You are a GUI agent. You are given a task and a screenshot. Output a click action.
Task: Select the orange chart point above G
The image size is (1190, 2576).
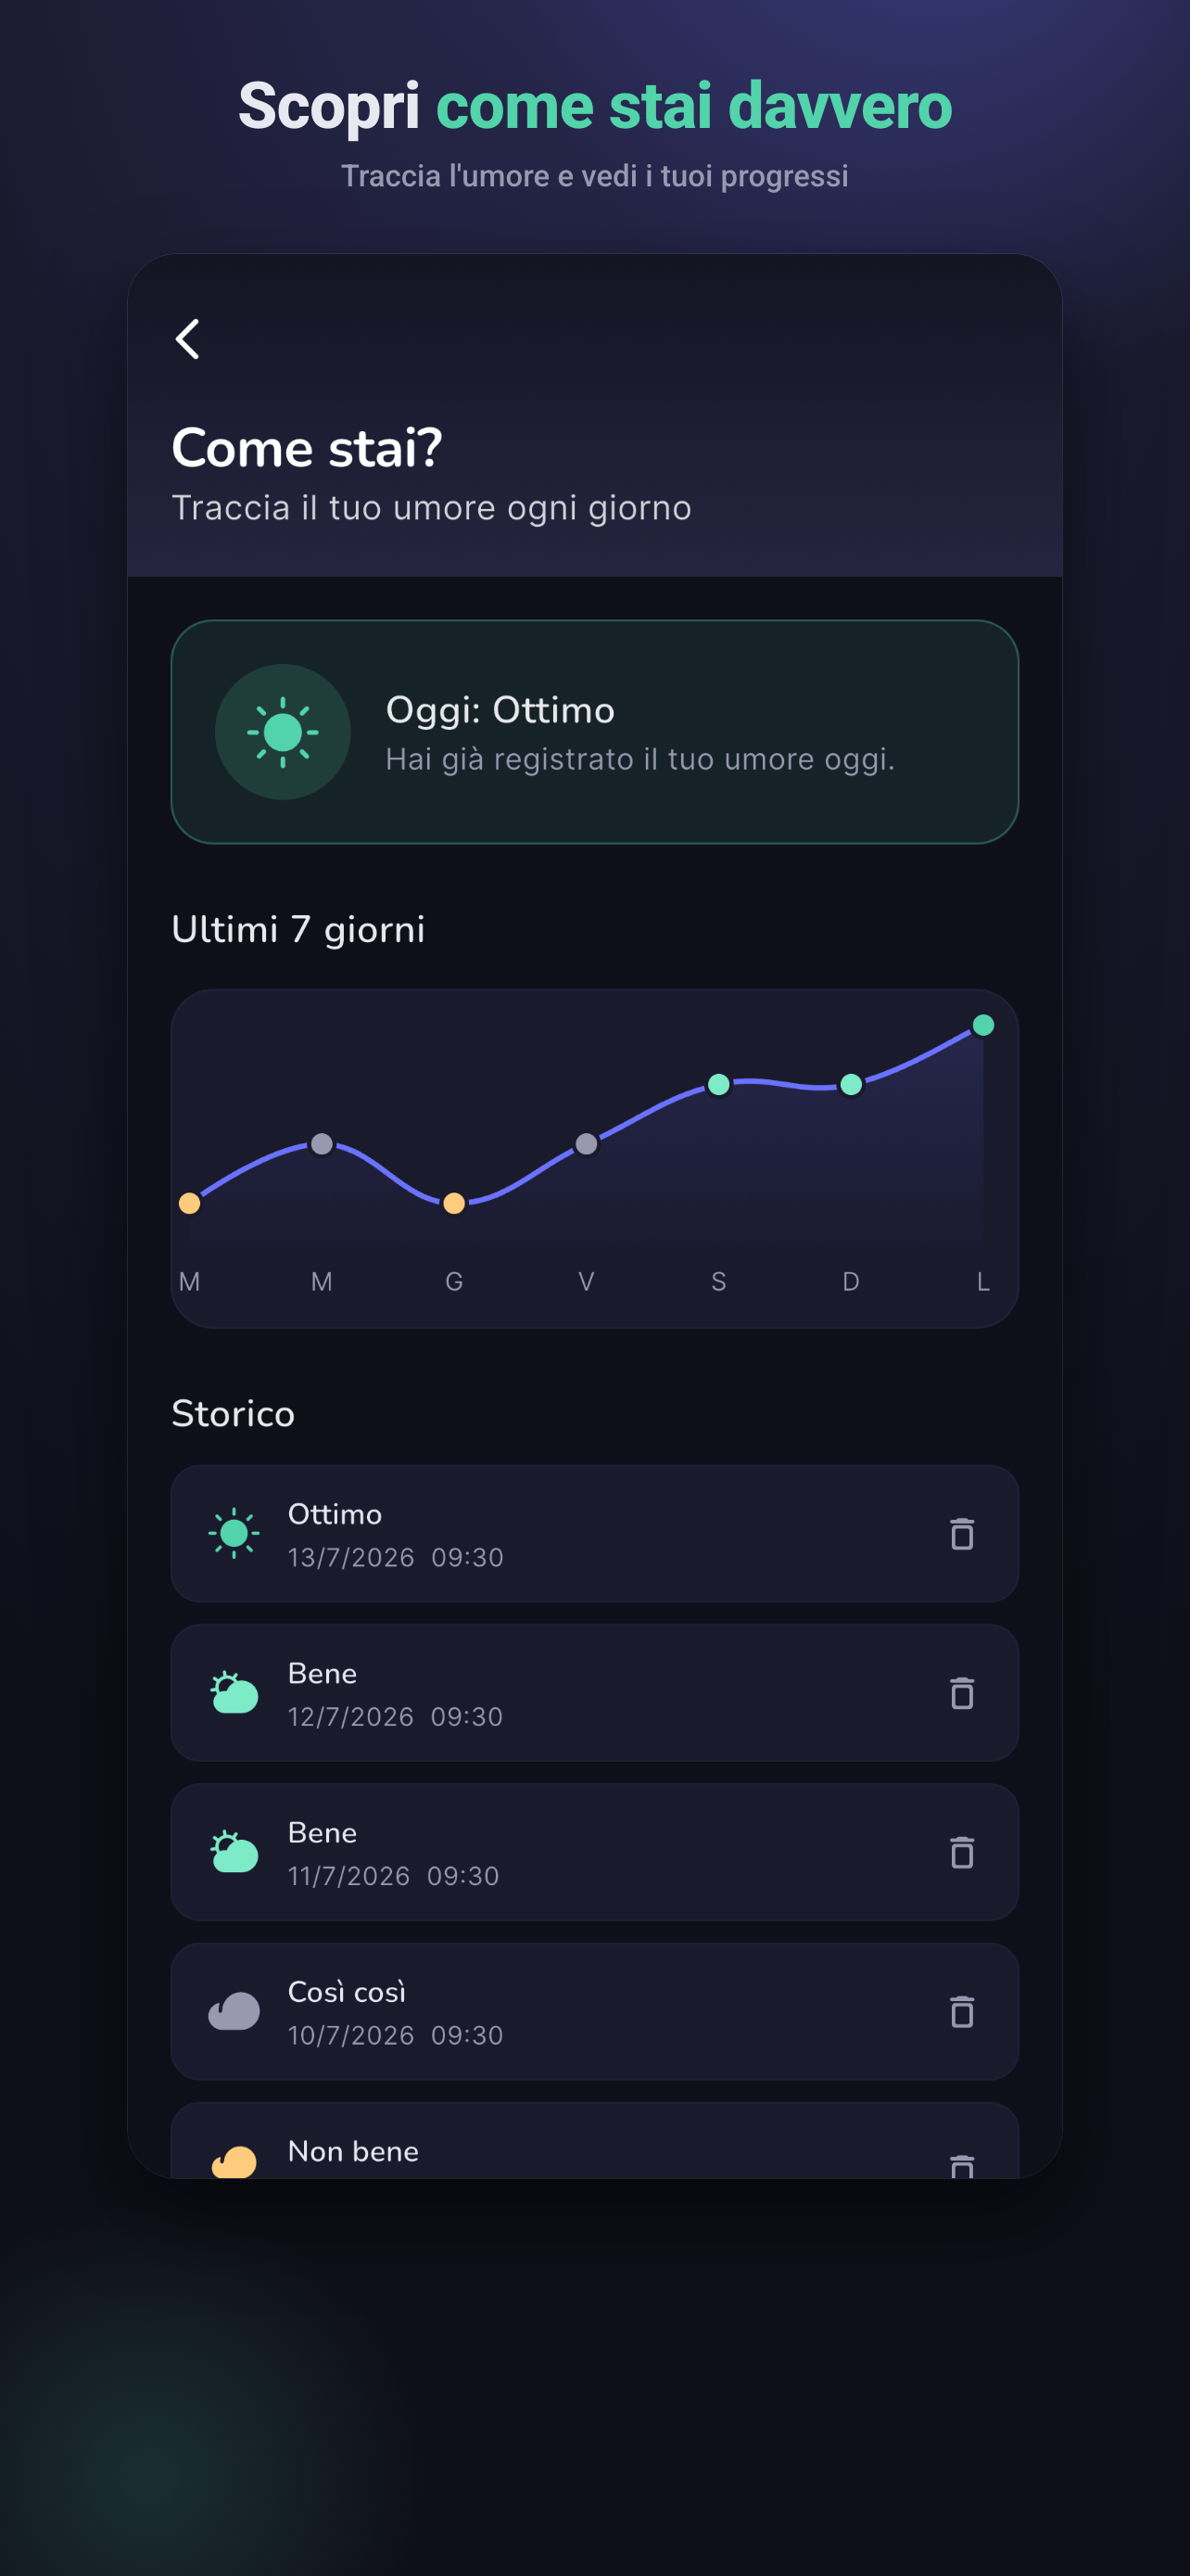click(x=453, y=1203)
